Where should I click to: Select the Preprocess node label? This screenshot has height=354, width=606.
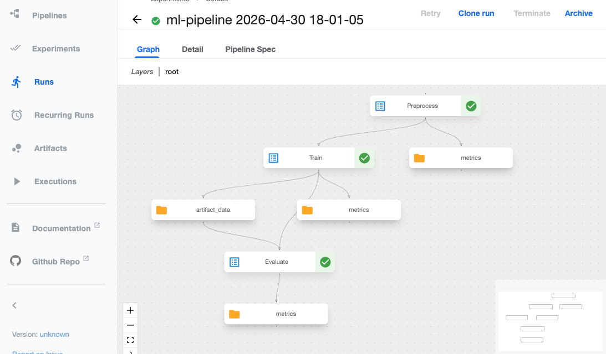coord(422,106)
